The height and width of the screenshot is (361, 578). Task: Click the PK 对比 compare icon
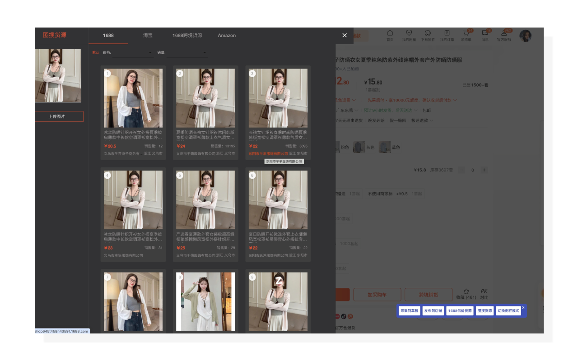click(484, 294)
